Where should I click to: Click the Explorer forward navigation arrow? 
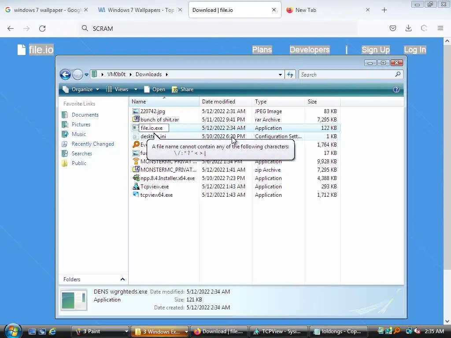click(x=78, y=75)
